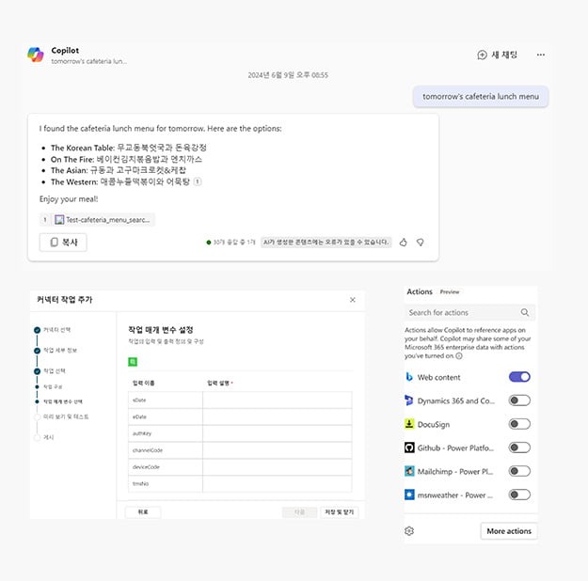
Task: Click the More actions button
Action: (509, 531)
